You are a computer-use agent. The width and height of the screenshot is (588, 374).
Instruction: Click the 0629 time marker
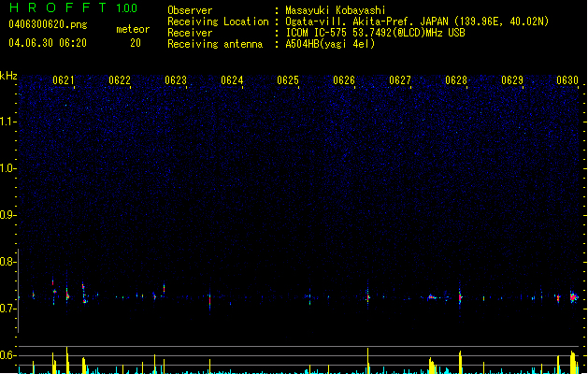point(512,80)
